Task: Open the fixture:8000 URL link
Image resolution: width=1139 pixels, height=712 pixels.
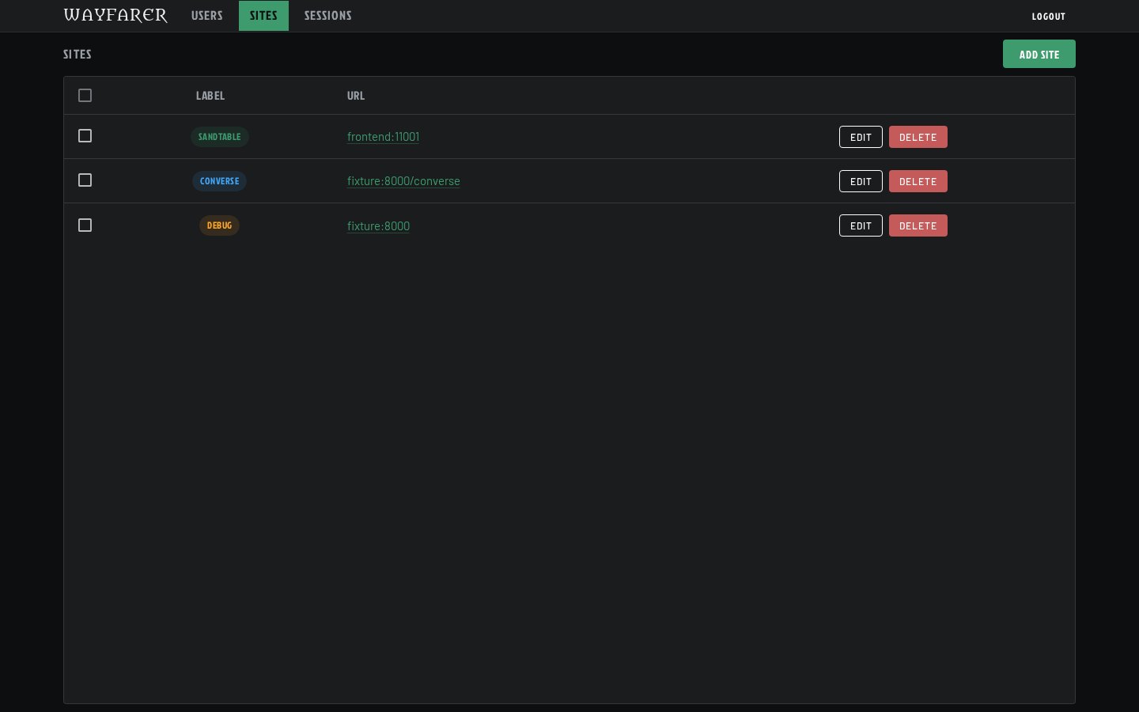Action: coord(378,226)
